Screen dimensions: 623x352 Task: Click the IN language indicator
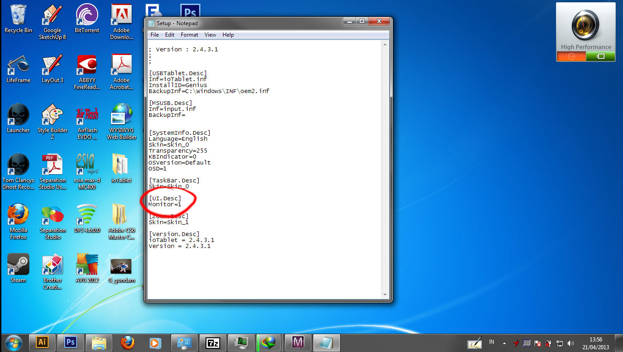click(x=491, y=342)
